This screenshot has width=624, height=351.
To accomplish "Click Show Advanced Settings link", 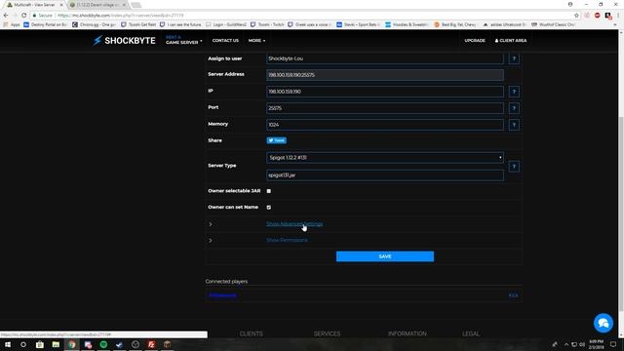I will pos(294,224).
